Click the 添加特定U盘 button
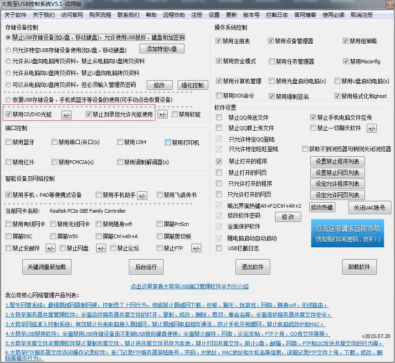395x363 pixels. tap(162, 49)
